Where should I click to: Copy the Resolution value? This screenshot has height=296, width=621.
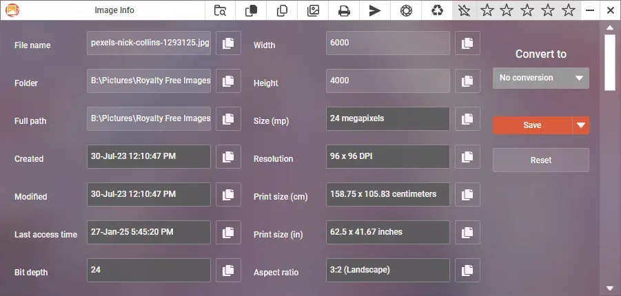[x=467, y=157]
